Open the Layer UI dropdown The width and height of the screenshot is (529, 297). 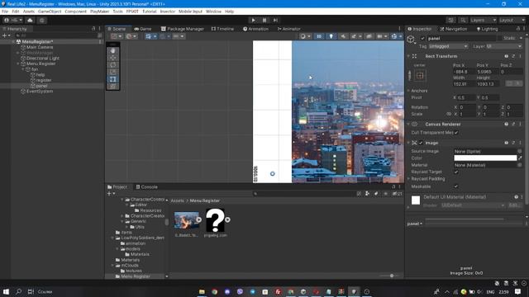pyautogui.click(x=504, y=46)
